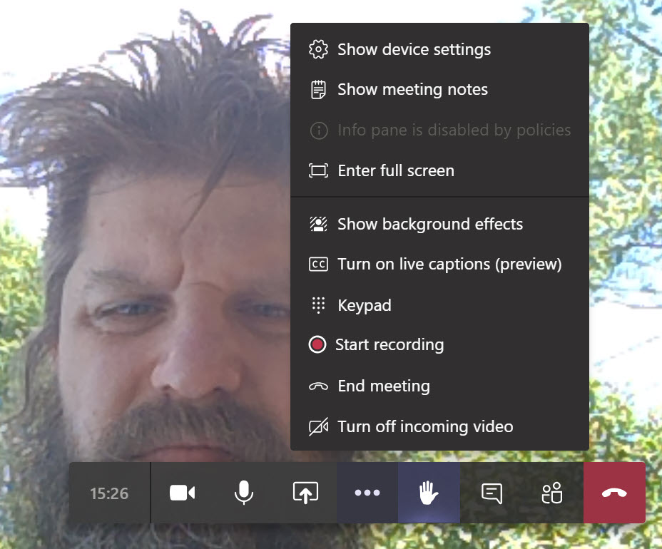The height and width of the screenshot is (549, 662).
Task: Toggle on live captions preview
Action: click(449, 264)
